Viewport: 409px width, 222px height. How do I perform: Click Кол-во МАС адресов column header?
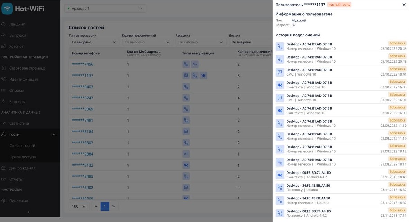click(x=144, y=52)
